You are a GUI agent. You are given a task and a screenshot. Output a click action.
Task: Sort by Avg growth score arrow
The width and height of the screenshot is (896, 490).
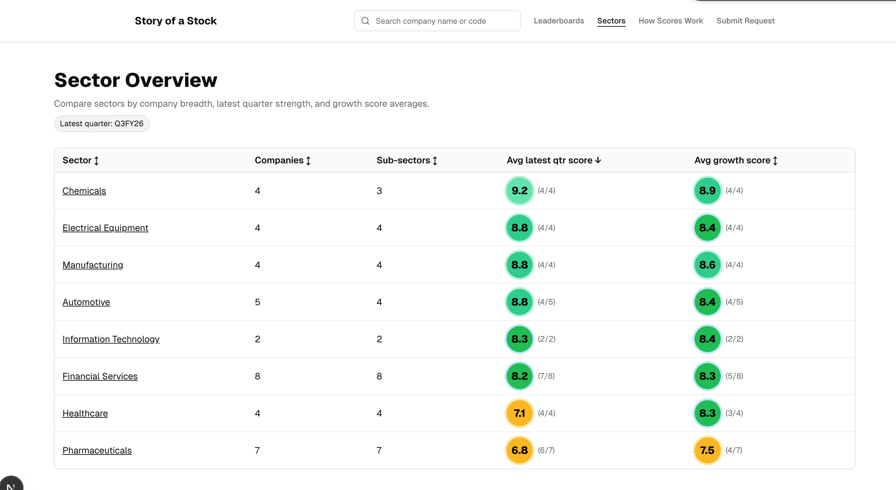775,160
